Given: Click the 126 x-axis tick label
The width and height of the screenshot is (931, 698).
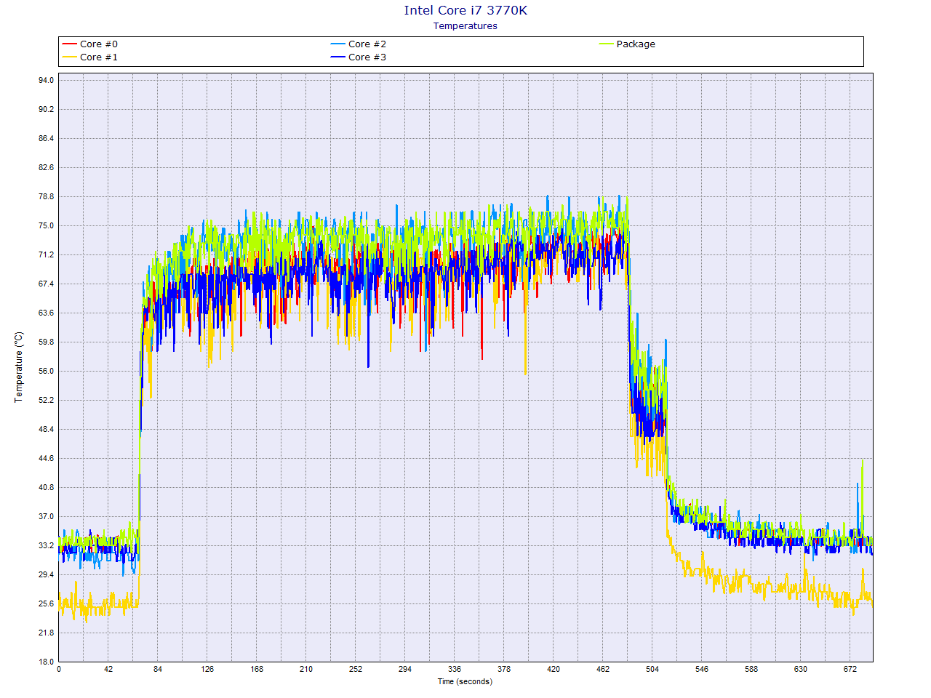Looking at the screenshot, I should click(207, 669).
